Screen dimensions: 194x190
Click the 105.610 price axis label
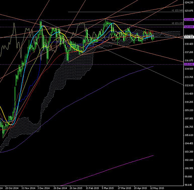(x=189, y=135)
